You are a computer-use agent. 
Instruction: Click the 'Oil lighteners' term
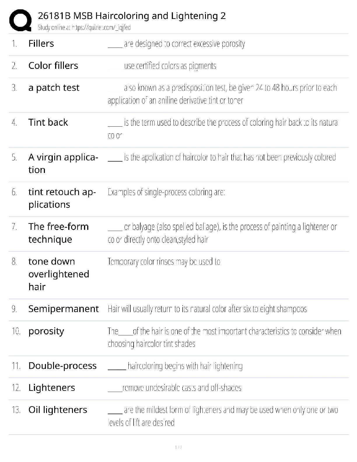(58, 410)
